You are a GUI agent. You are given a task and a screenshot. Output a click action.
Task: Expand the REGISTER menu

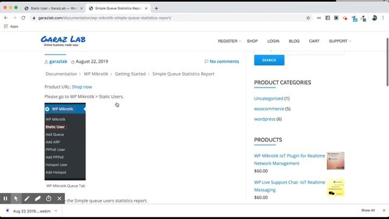(229, 41)
